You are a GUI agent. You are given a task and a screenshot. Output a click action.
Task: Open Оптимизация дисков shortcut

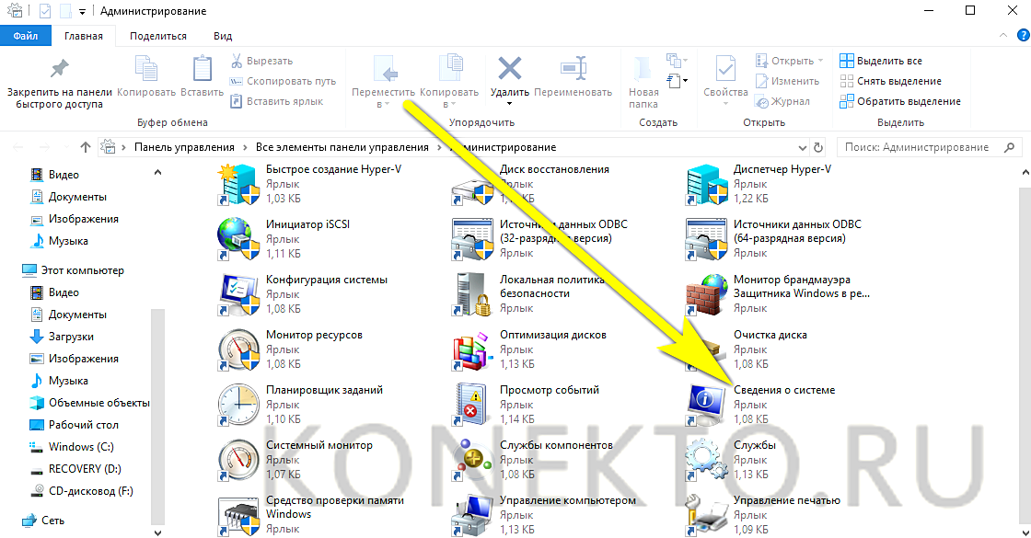click(x=473, y=349)
